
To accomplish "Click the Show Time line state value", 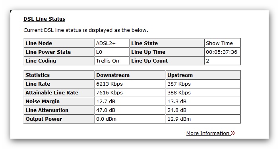I will pyautogui.click(x=219, y=43).
